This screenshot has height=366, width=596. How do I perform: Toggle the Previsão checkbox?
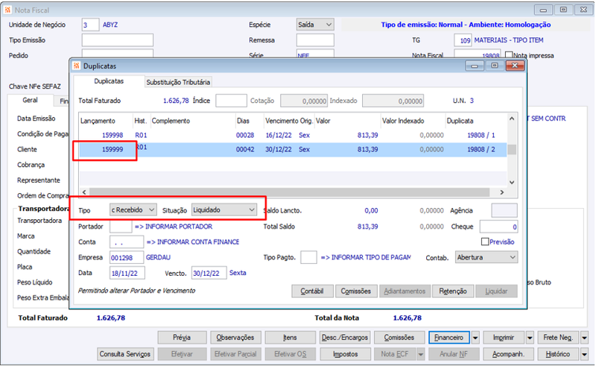tap(485, 242)
